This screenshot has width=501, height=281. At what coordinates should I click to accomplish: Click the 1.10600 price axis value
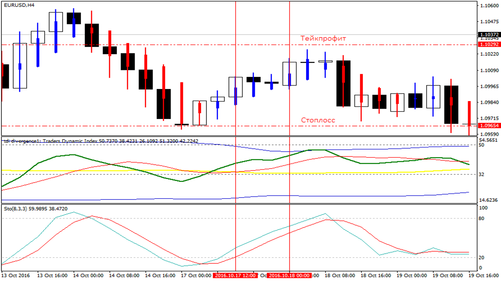click(x=489, y=5)
